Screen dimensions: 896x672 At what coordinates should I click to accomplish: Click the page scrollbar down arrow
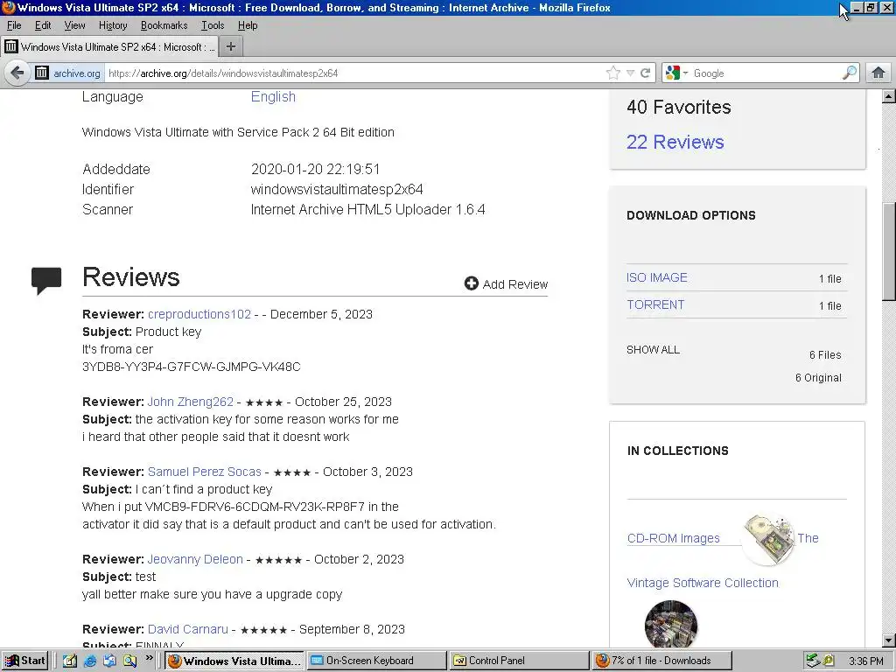[889, 640]
